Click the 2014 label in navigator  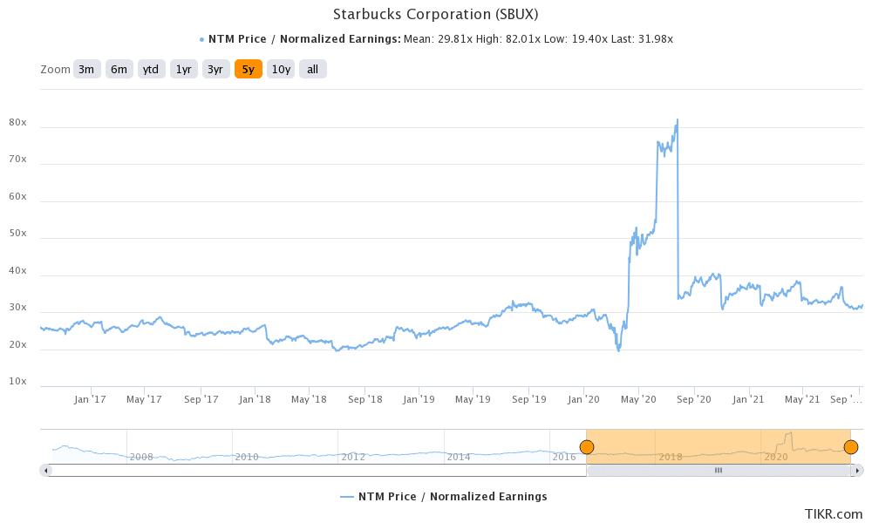[x=459, y=457]
